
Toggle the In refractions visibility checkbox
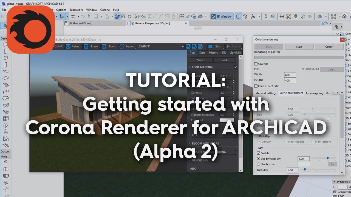313,142
